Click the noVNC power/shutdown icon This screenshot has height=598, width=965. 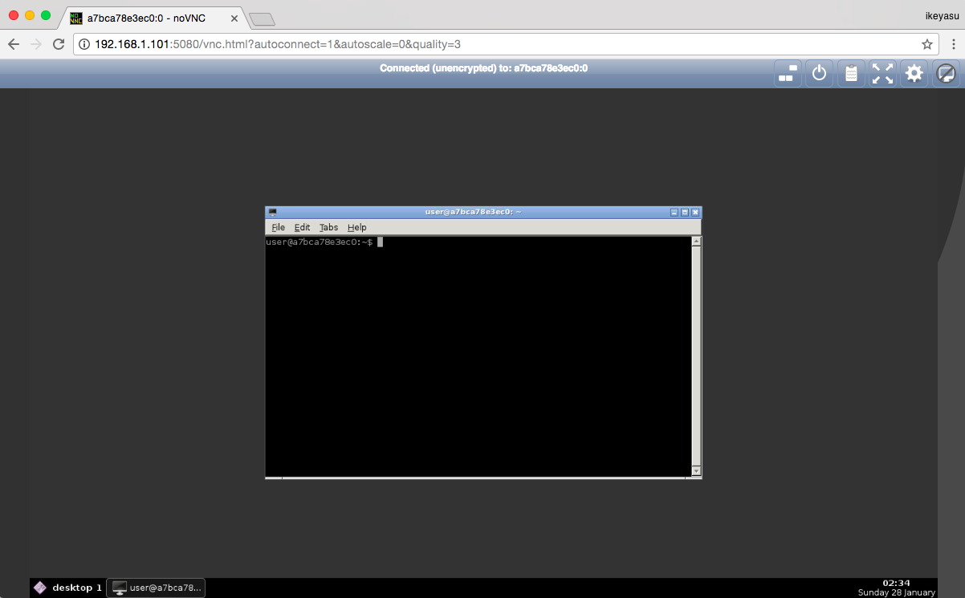(819, 74)
